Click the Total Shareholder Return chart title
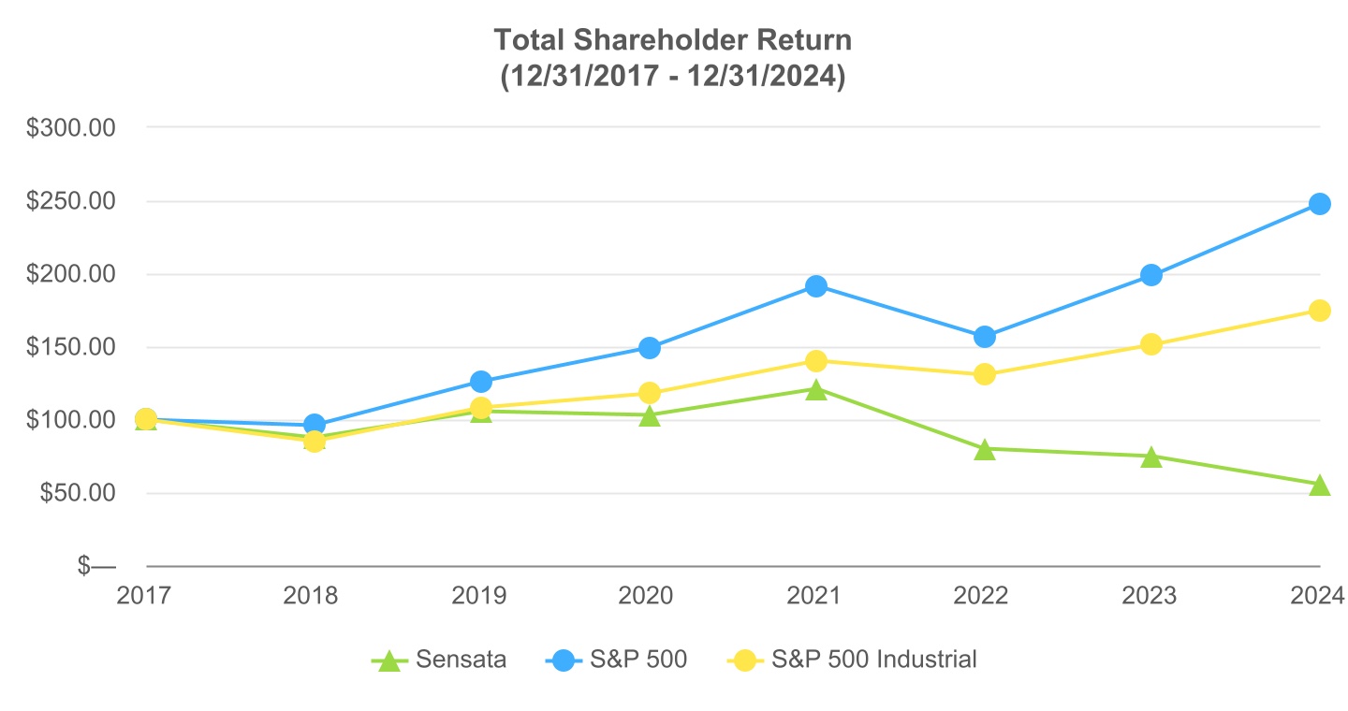The height and width of the screenshot is (711, 1348). click(672, 40)
